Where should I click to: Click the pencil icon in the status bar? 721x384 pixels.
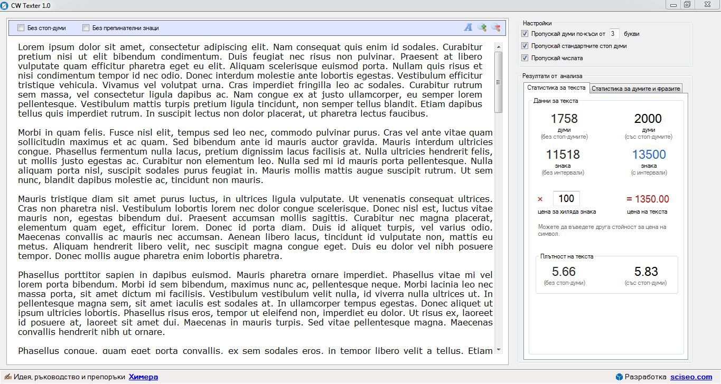click(x=7, y=377)
